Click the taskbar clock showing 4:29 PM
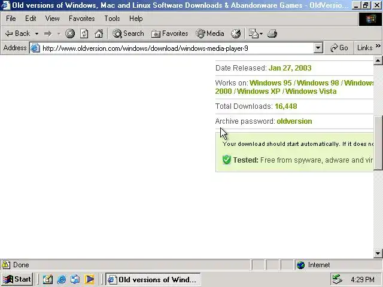Viewport: 383px width, 287px height. pos(363,279)
